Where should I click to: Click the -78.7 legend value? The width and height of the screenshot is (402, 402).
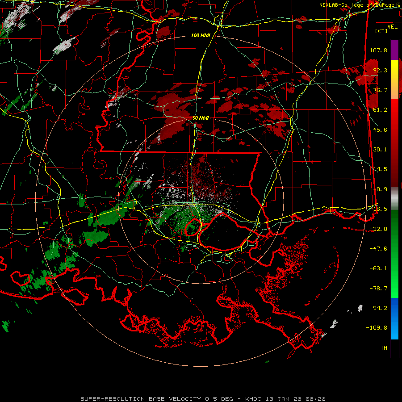378,289
